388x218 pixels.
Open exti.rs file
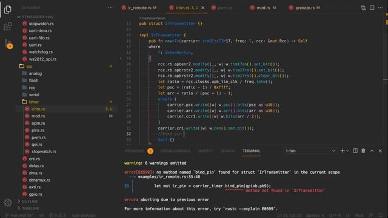[x=35, y=187]
